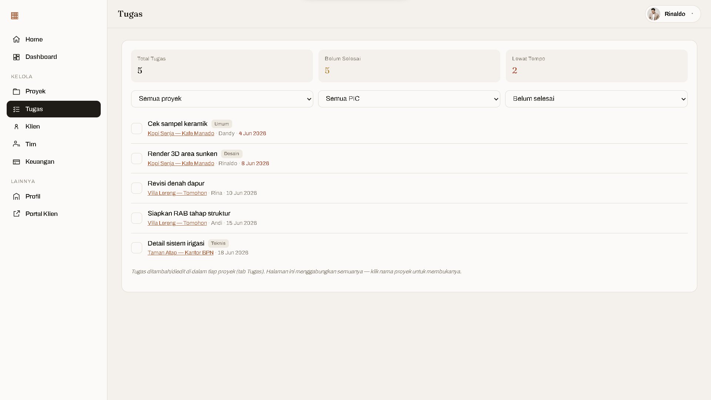Expand the Rinaldo user menu arrow

coord(692,14)
